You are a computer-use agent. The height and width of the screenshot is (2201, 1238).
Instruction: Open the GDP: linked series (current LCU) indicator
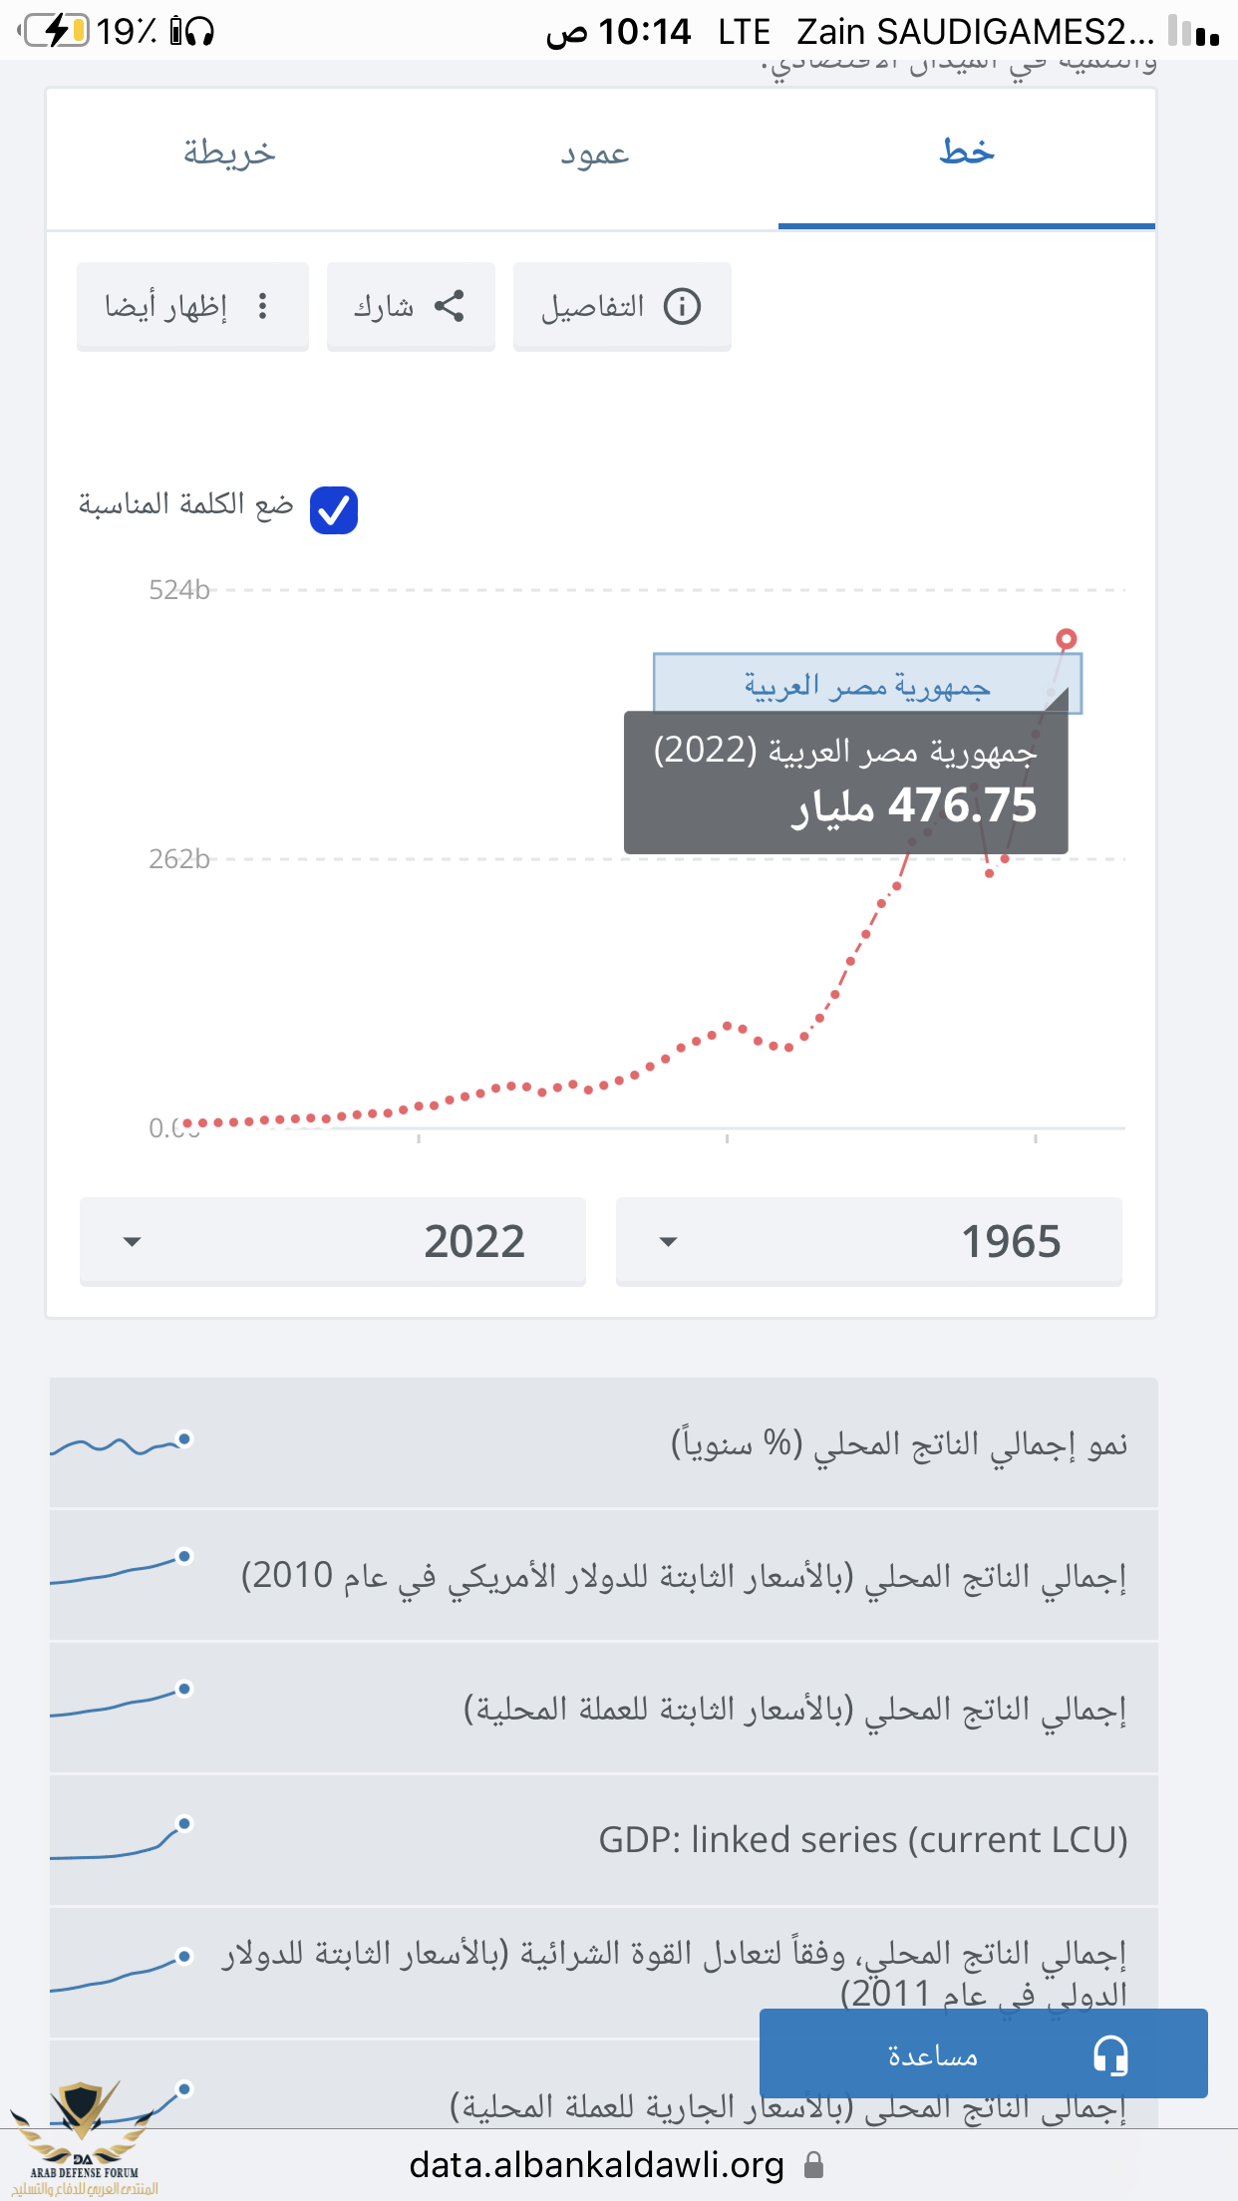click(x=862, y=1839)
